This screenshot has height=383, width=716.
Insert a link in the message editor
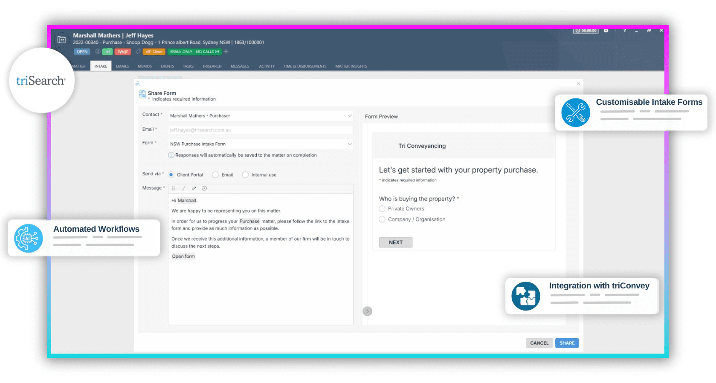click(x=194, y=188)
